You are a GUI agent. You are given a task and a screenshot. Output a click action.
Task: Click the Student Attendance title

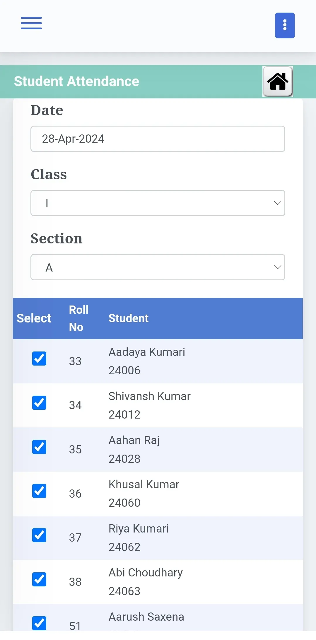point(76,81)
